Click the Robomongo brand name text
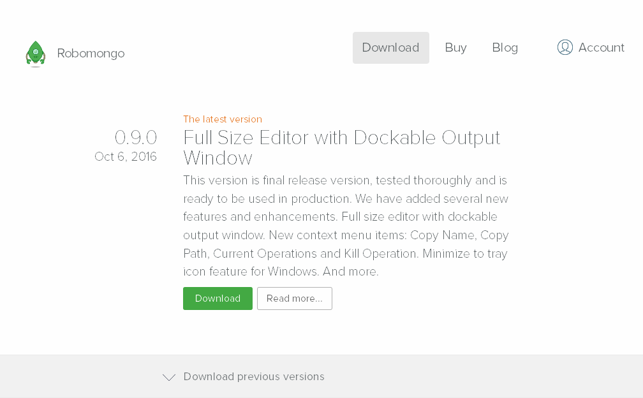 coord(91,54)
